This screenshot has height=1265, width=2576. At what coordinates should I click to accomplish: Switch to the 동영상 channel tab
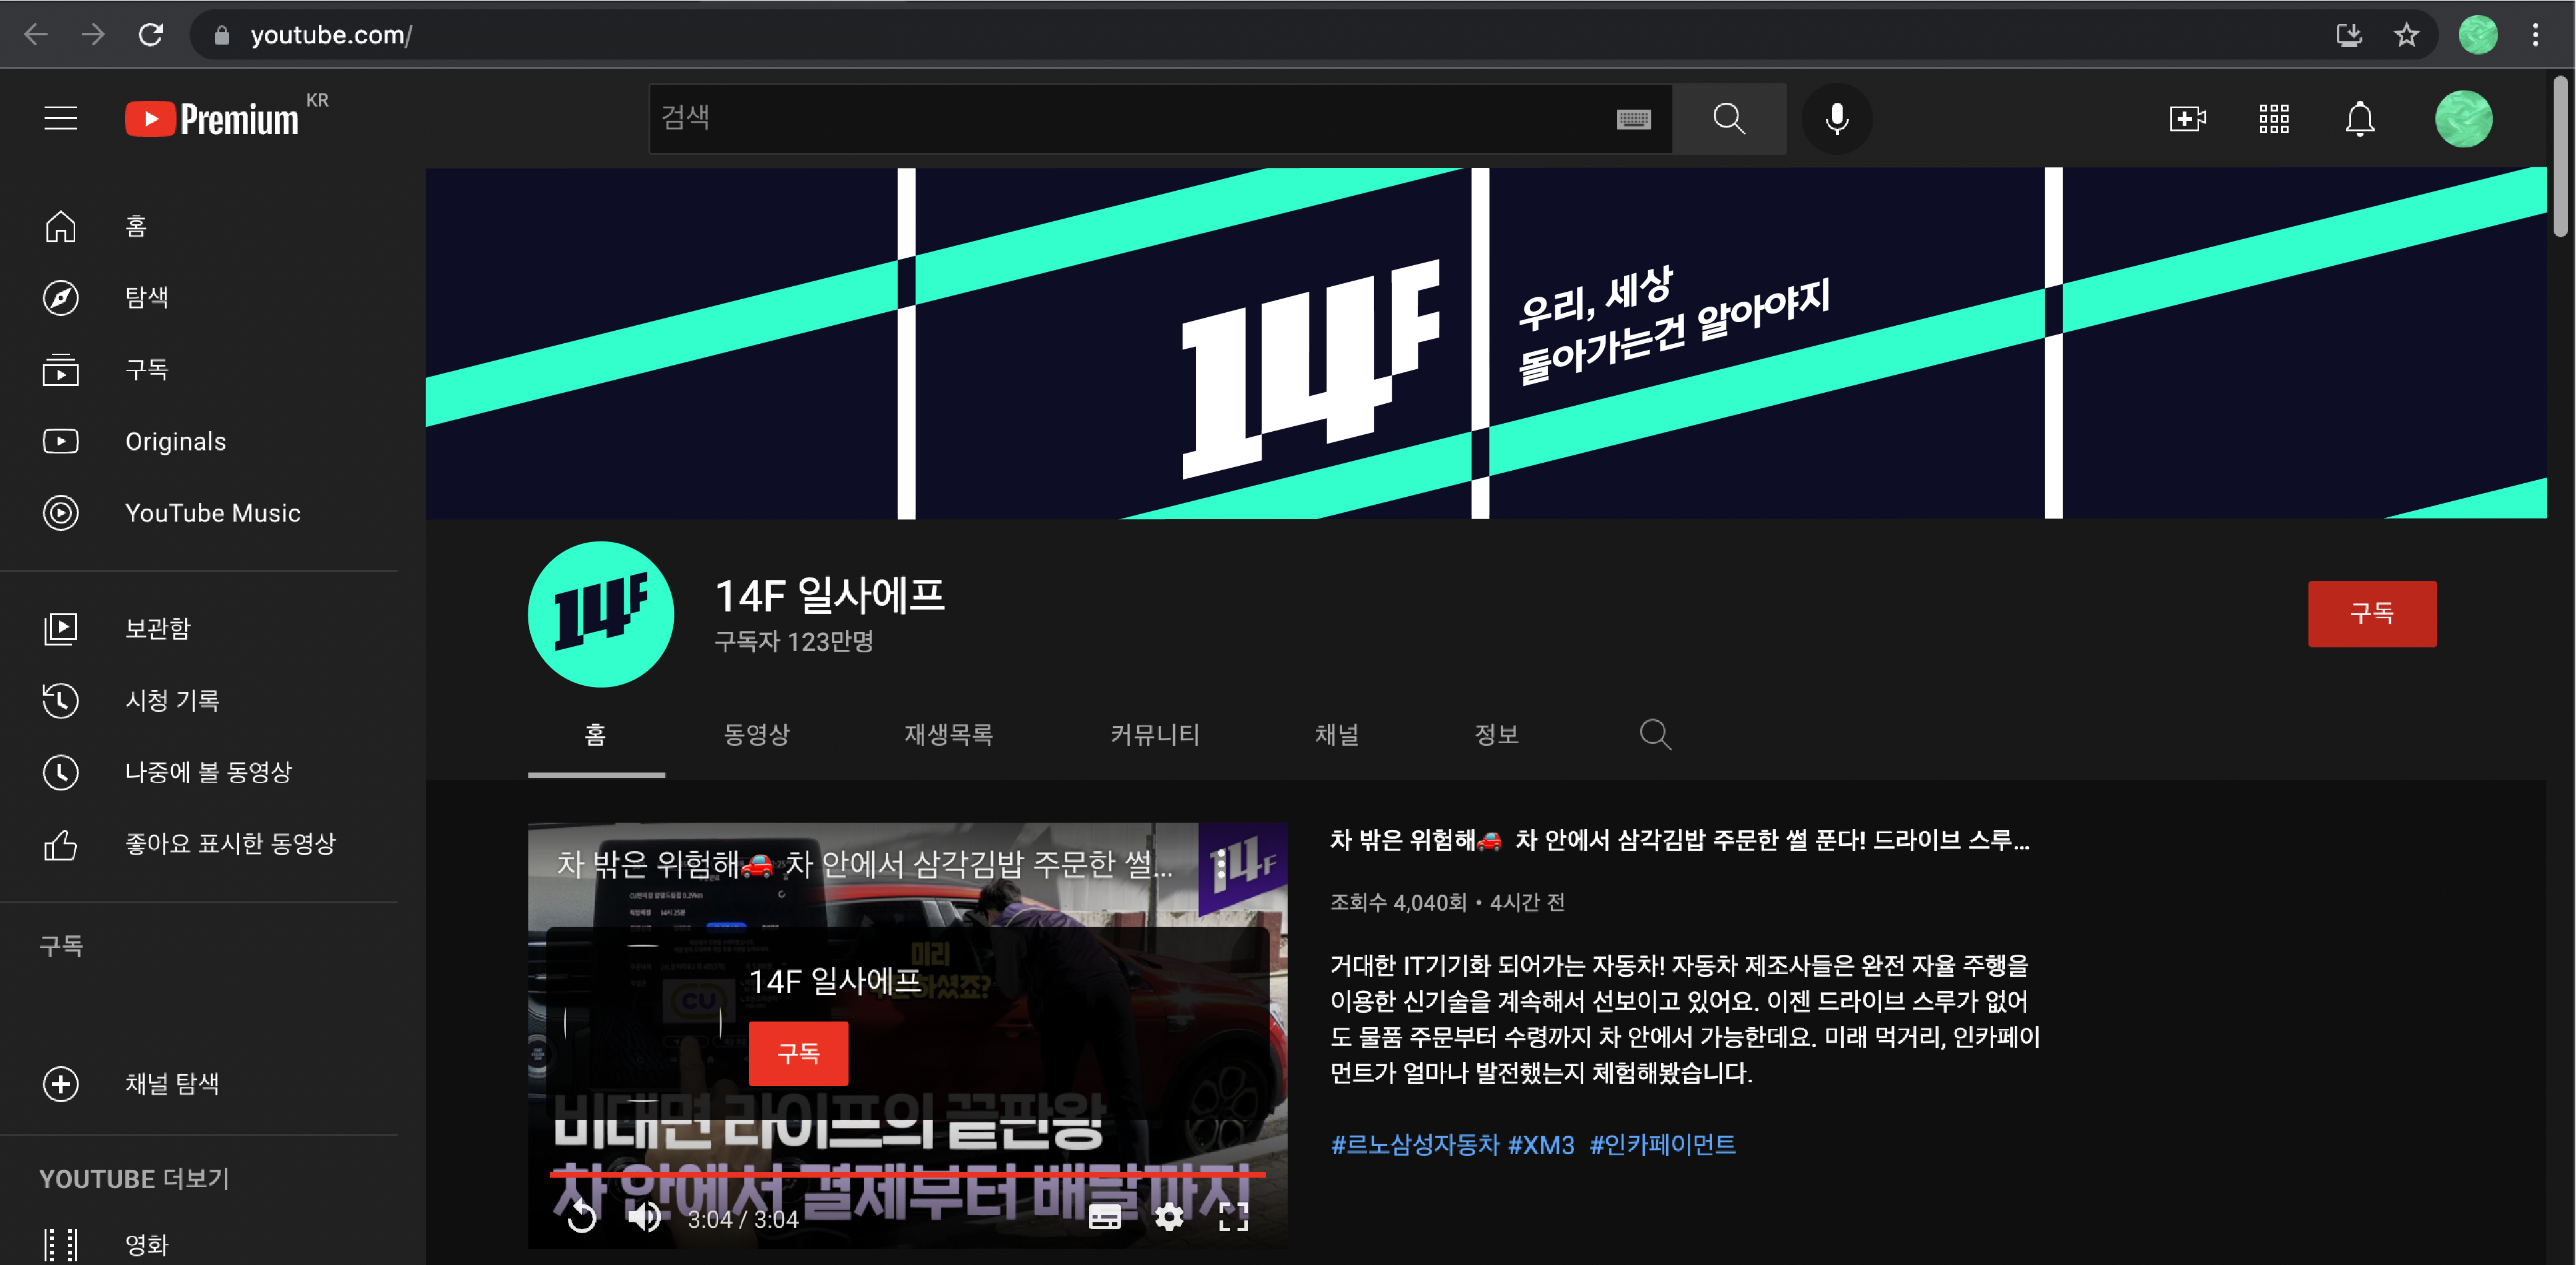coord(756,734)
